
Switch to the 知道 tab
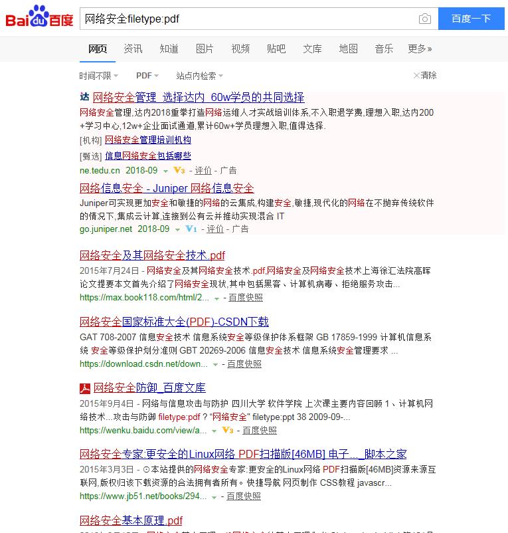coord(169,49)
